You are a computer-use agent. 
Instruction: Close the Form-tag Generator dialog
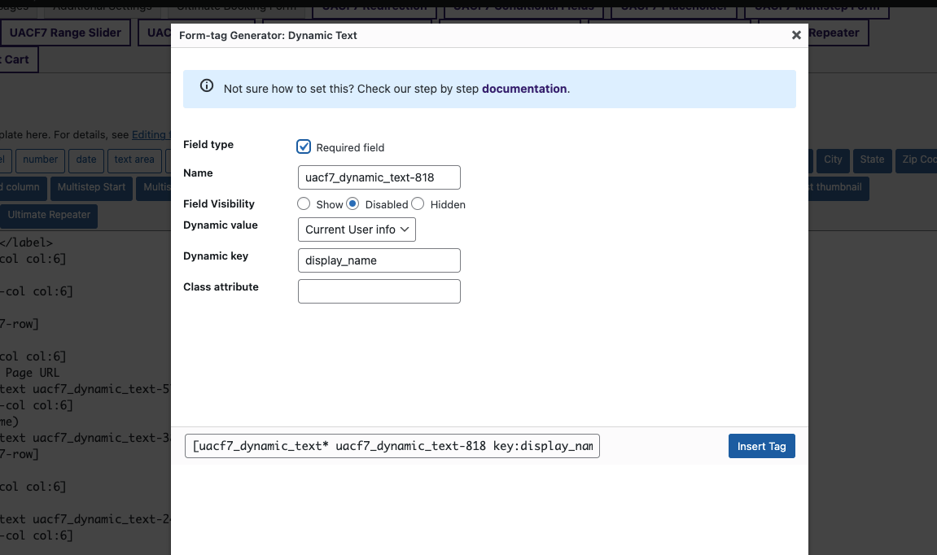tap(796, 35)
